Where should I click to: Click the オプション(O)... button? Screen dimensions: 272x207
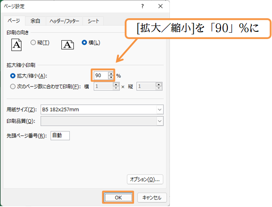(x=145, y=179)
